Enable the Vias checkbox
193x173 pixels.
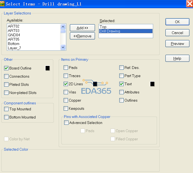[66, 92]
